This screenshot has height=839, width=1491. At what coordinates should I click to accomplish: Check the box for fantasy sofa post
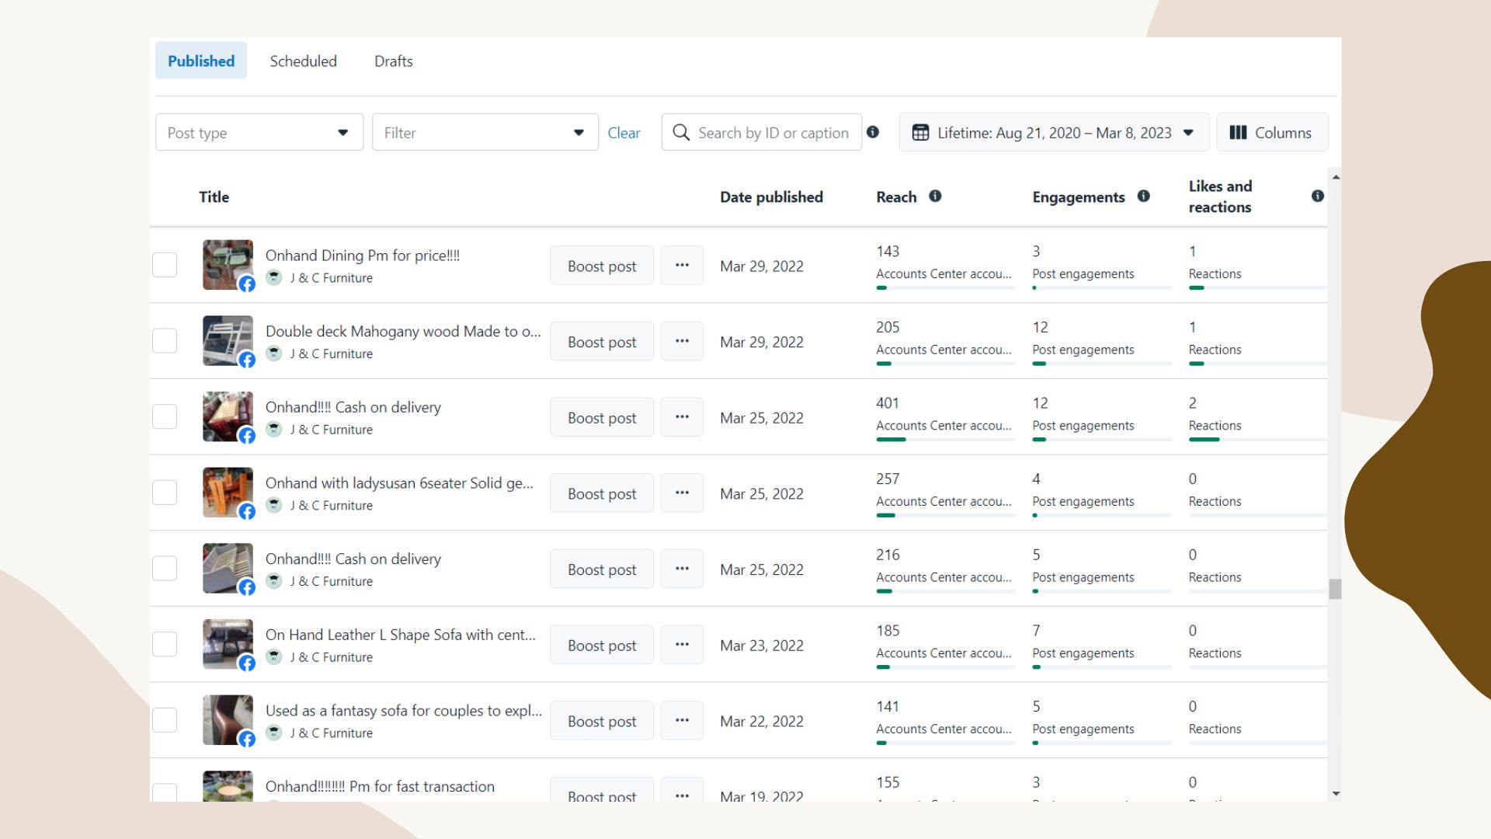coord(165,720)
